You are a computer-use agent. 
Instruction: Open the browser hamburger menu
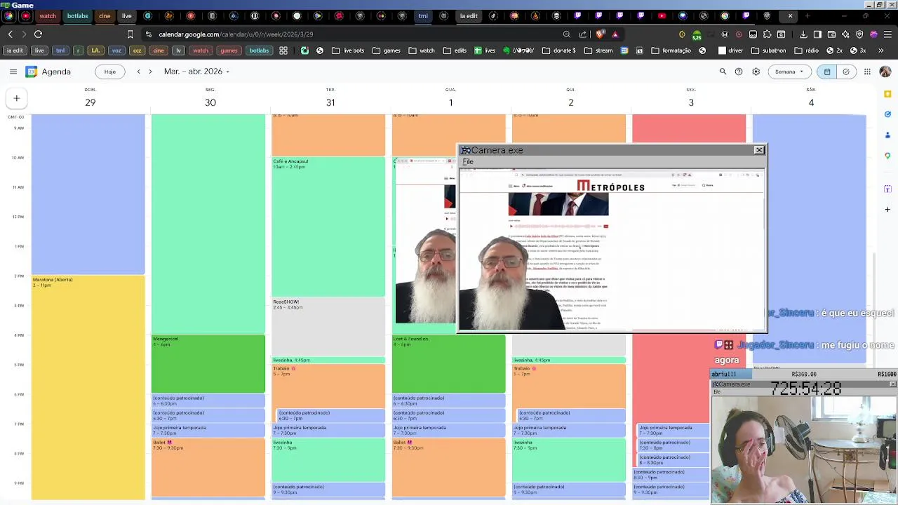coord(887,34)
